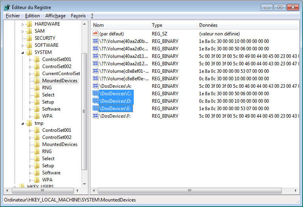Click the values pane horizontal scrollbar thumb
This screenshot has height=207, width=303.
point(189,190)
